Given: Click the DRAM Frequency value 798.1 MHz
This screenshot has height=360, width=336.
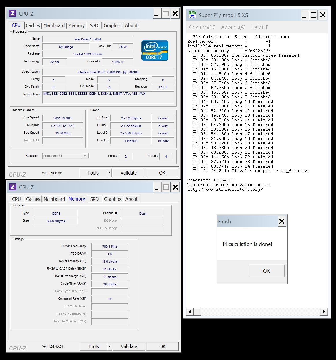Looking at the screenshot, I should pyautogui.click(x=110, y=246).
